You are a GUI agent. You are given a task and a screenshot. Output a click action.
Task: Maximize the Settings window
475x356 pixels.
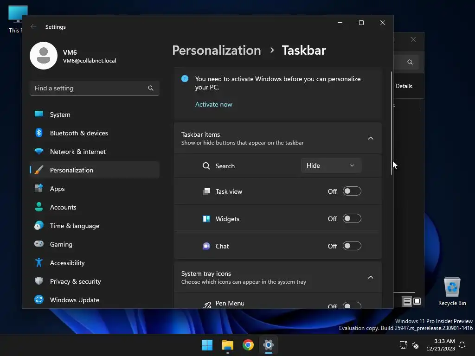[x=361, y=23]
